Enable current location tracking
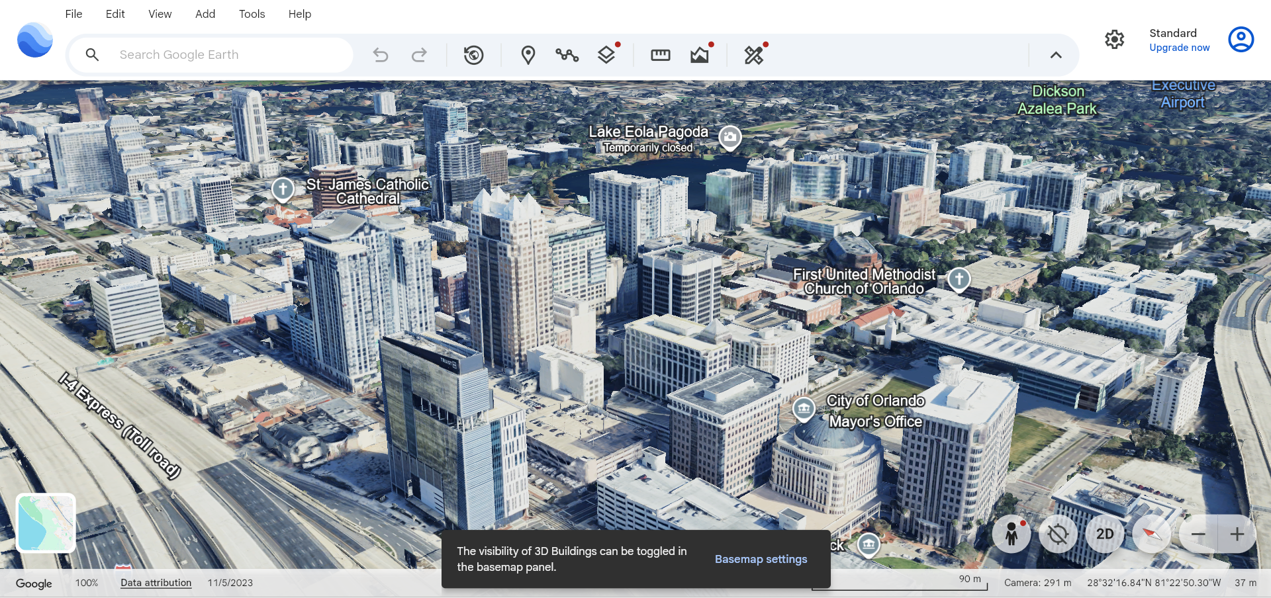Image resolution: width=1271 pixels, height=598 pixels. pyautogui.click(x=1057, y=534)
